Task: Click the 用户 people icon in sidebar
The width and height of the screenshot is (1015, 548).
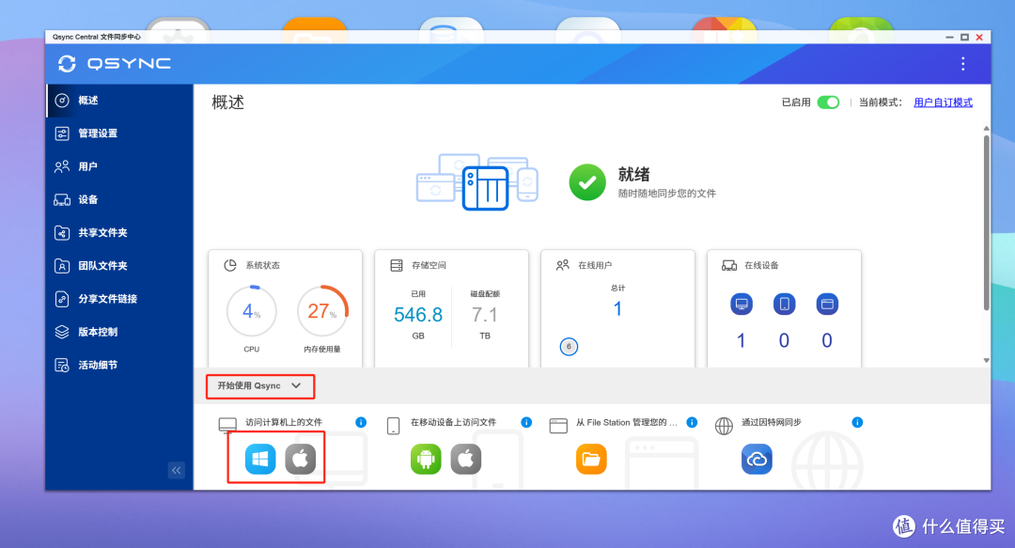Action: coord(62,166)
